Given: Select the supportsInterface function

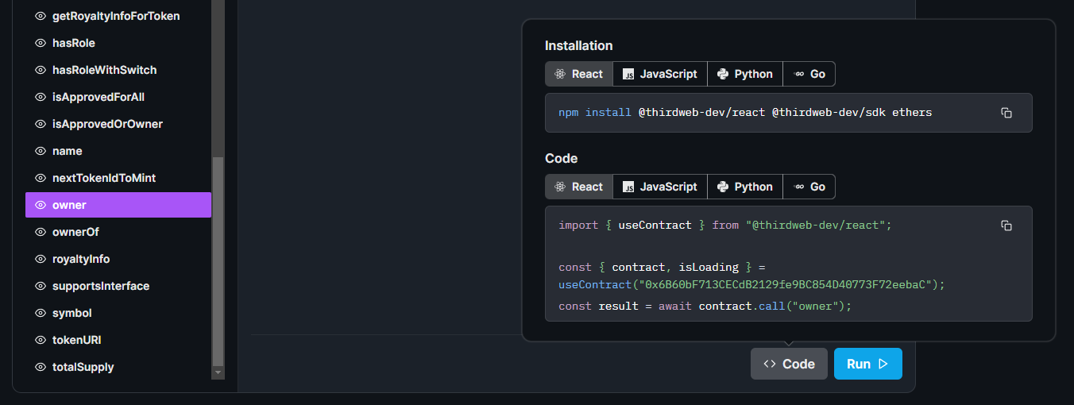Looking at the screenshot, I should pyautogui.click(x=101, y=286).
